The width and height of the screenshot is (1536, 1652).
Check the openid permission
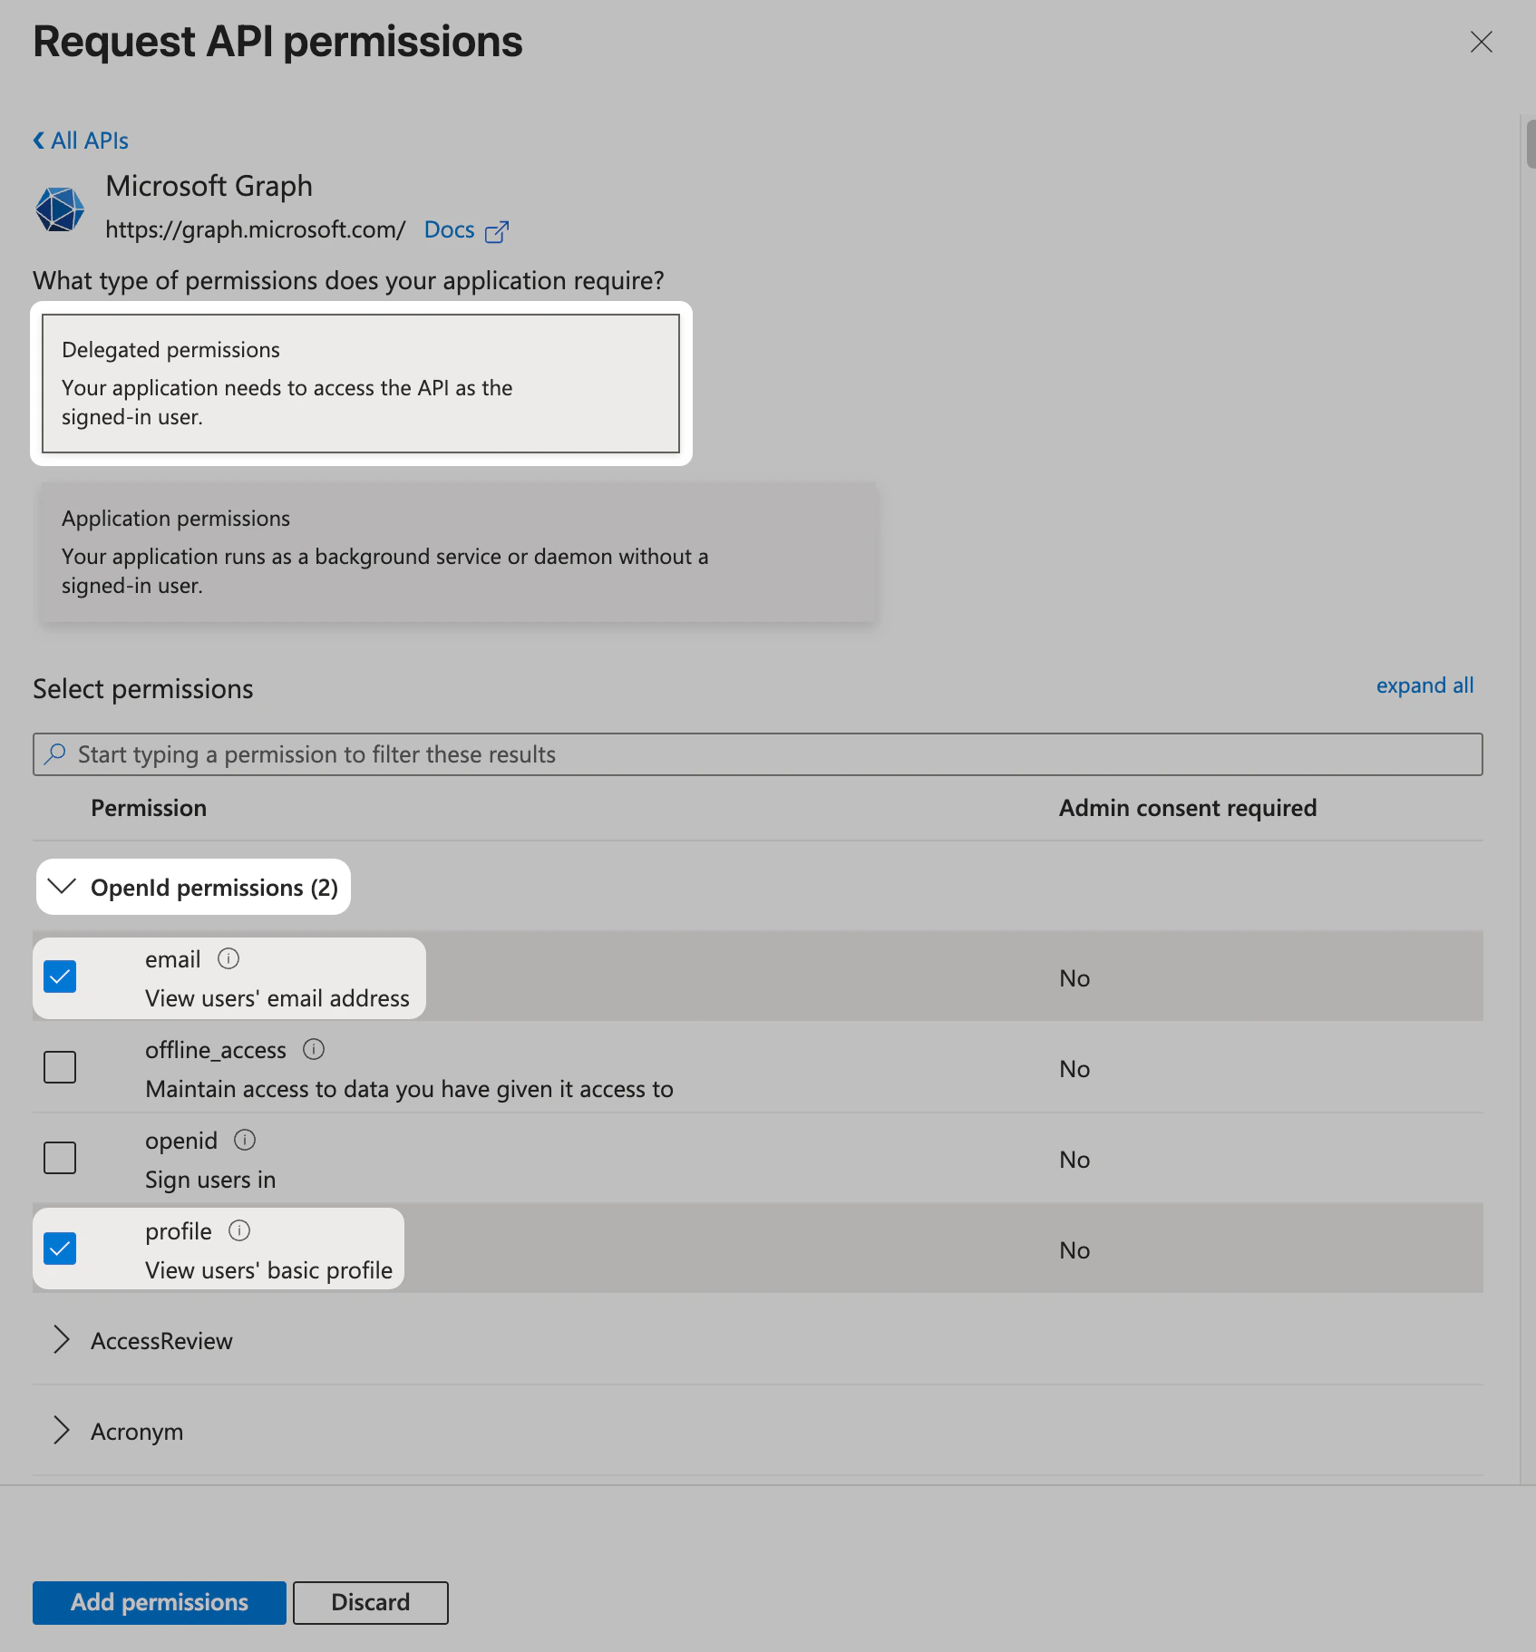[59, 1158]
